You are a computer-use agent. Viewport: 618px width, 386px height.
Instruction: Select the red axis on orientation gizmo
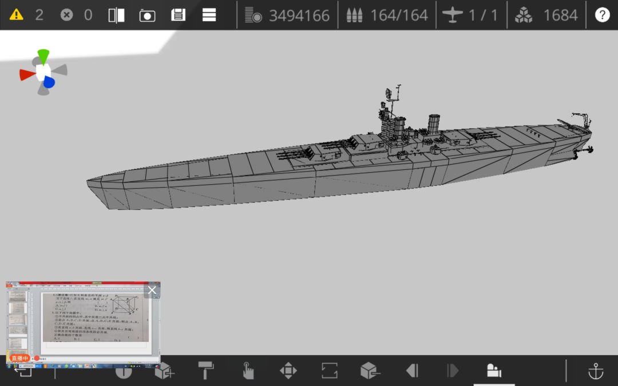point(27,74)
